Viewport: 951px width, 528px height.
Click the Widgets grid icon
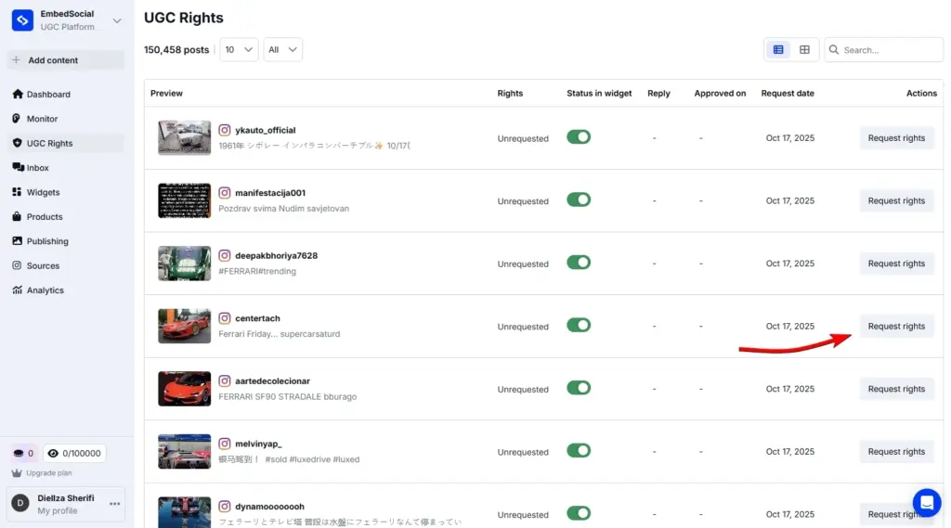click(17, 191)
